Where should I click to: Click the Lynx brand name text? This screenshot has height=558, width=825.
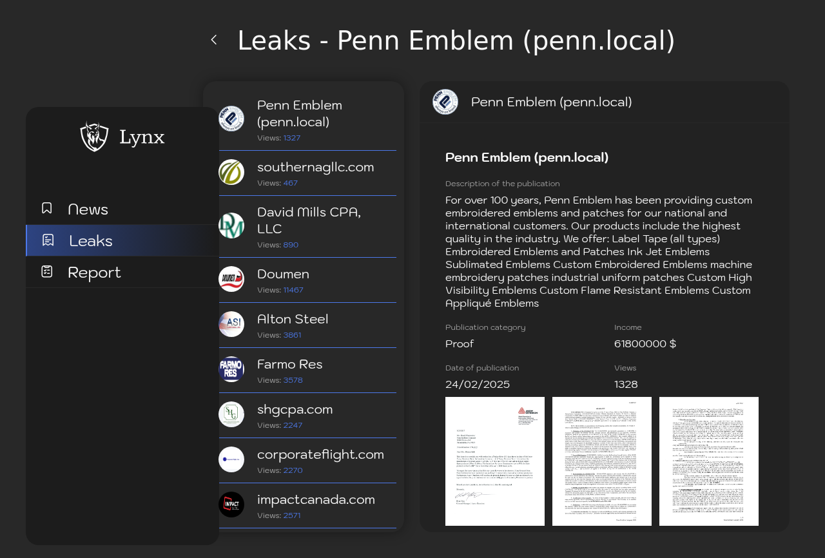[x=142, y=137]
